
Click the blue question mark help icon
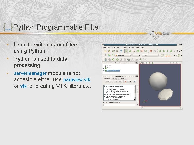(121, 51)
